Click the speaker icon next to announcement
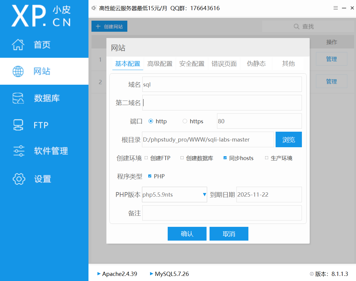This screenshot has width=356, height=281. 94,8
